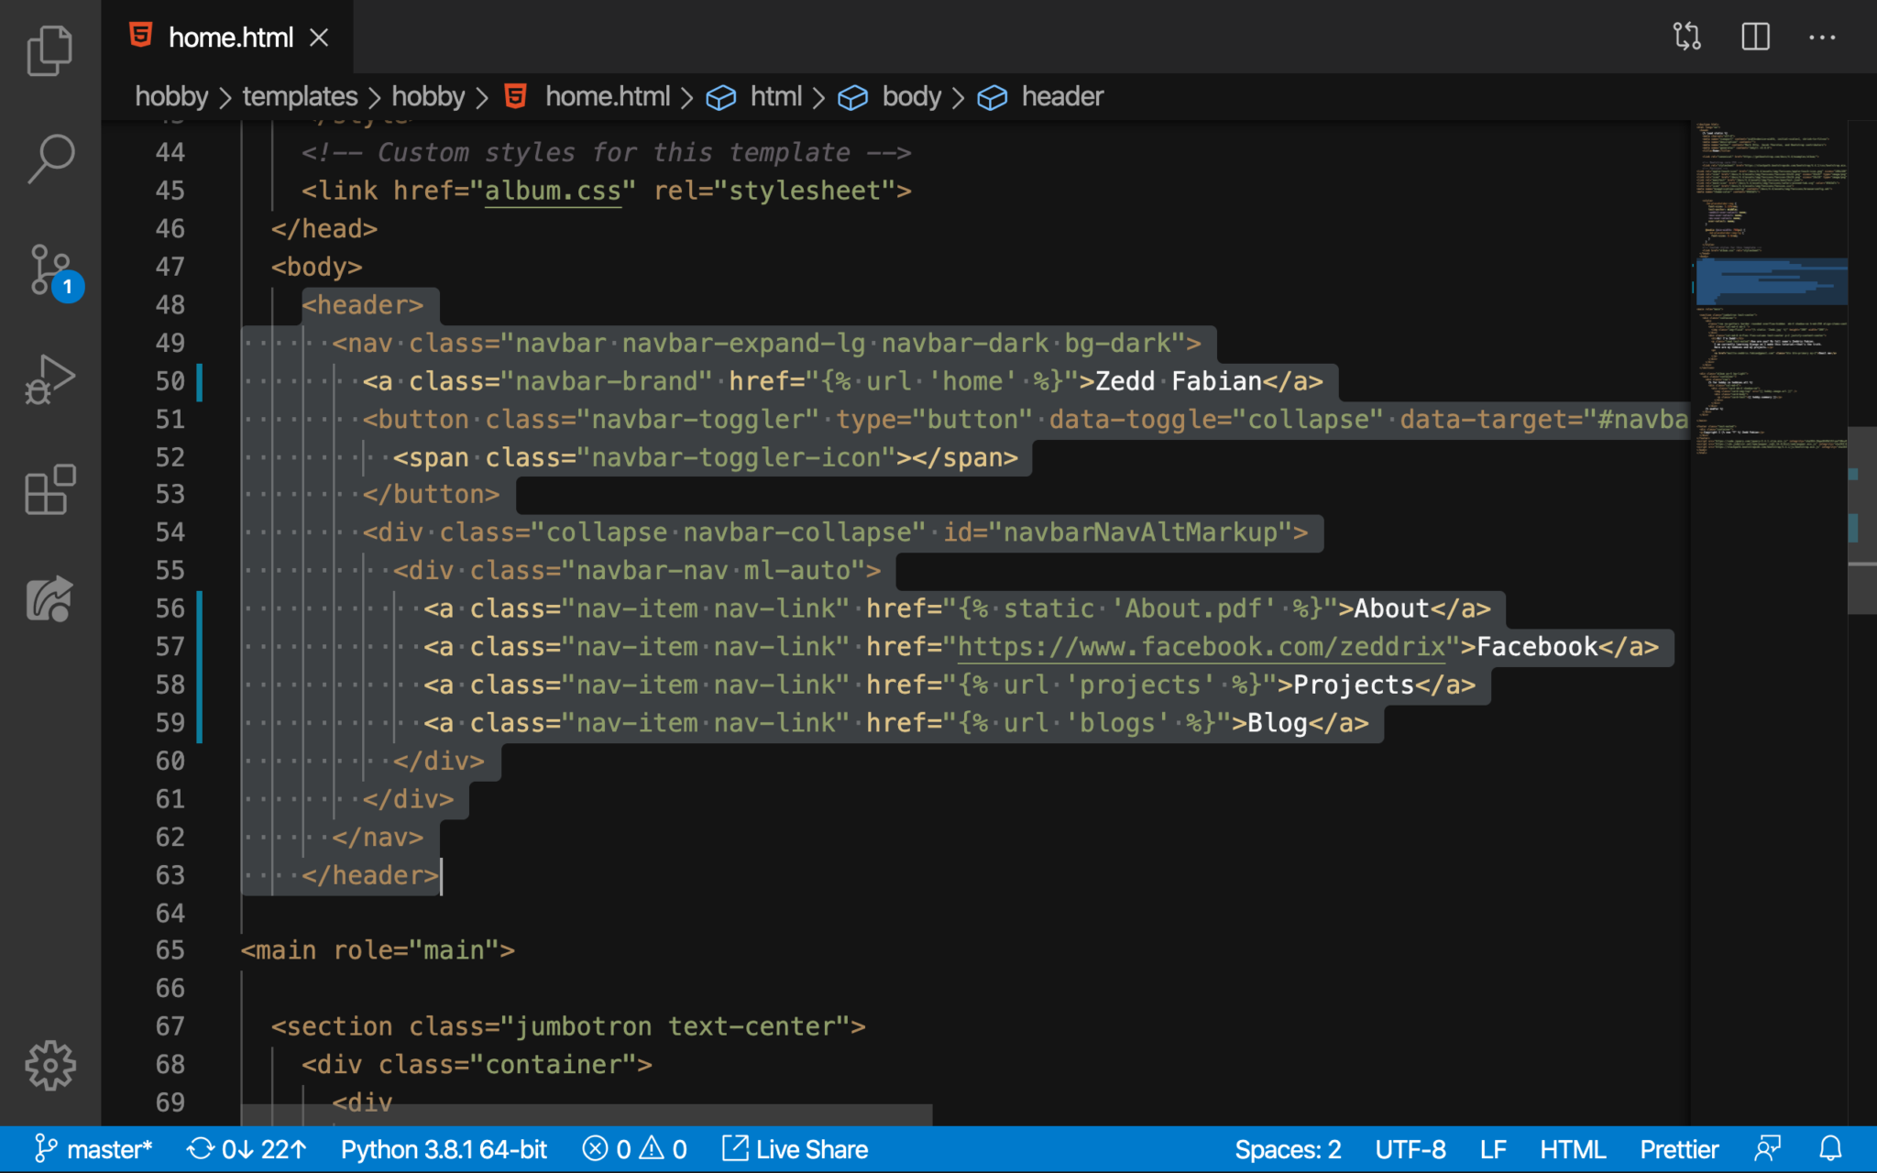Select Python 3.8.1 64-bit interpreter
Image resolution: width=1877 pixels, height=1173 pixels.
coord(444,1149)
